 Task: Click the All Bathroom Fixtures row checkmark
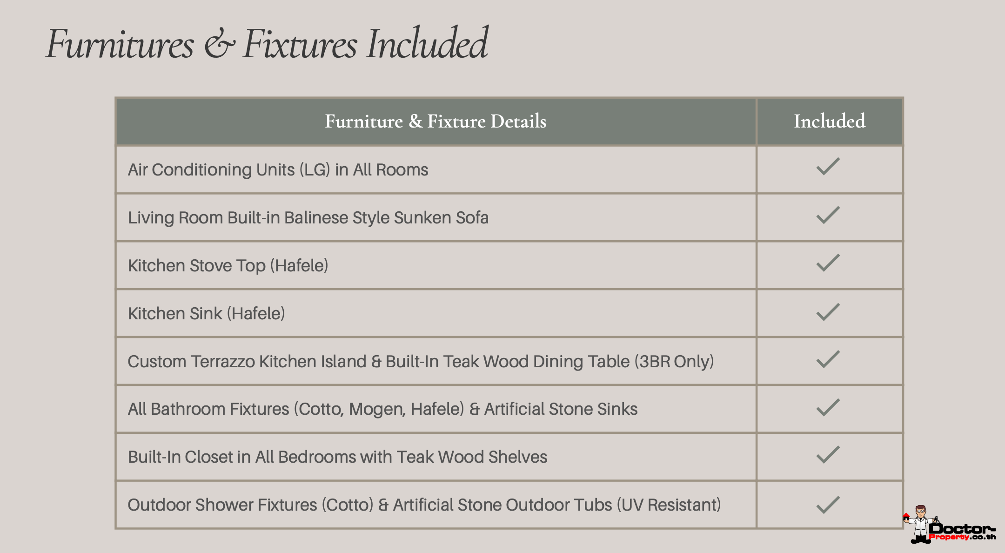tap(828, 407)
